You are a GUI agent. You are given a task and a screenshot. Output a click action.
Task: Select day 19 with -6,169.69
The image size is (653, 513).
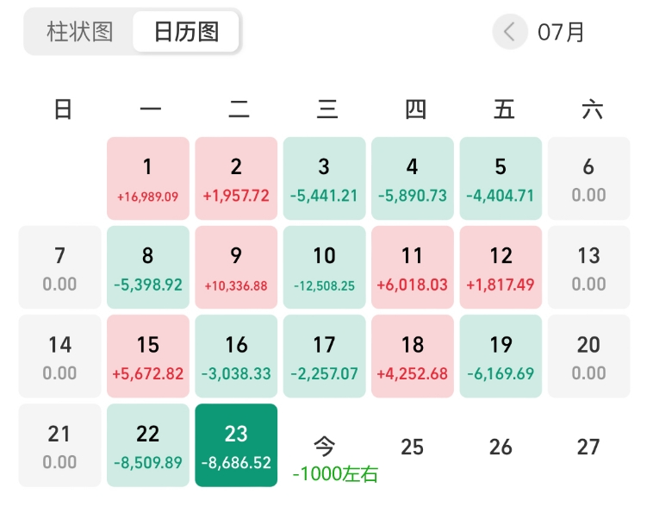point(501,356)
